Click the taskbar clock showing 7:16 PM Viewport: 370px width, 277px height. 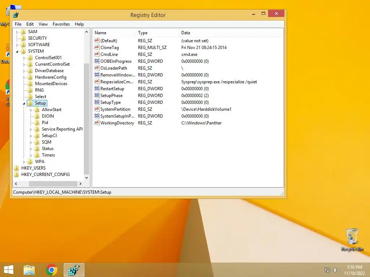(x=354, y=267)
